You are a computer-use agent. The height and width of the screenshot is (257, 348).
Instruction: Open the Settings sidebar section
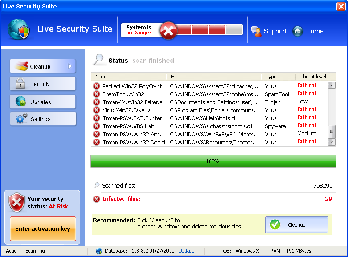[x=43, y=118]
